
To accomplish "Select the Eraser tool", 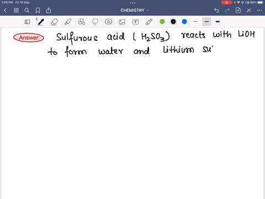I will (x=55, y=22).
